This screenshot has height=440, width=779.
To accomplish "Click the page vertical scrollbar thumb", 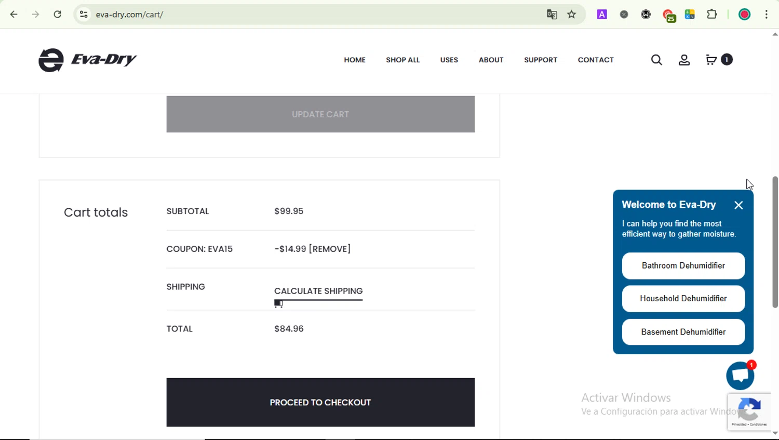I will coord(775,242).
